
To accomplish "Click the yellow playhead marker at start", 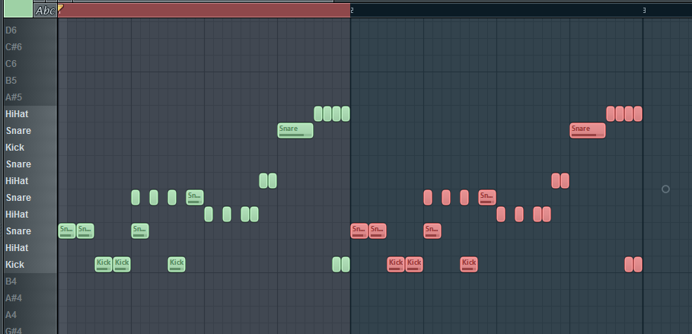I will click(x=61, y=8).
